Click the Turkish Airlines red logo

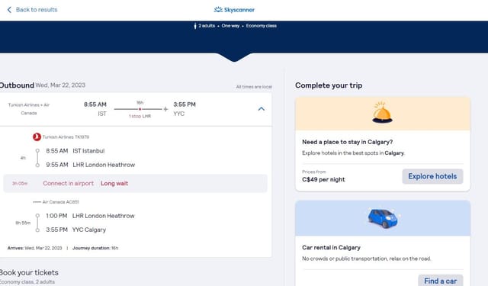tap(37, 137)
